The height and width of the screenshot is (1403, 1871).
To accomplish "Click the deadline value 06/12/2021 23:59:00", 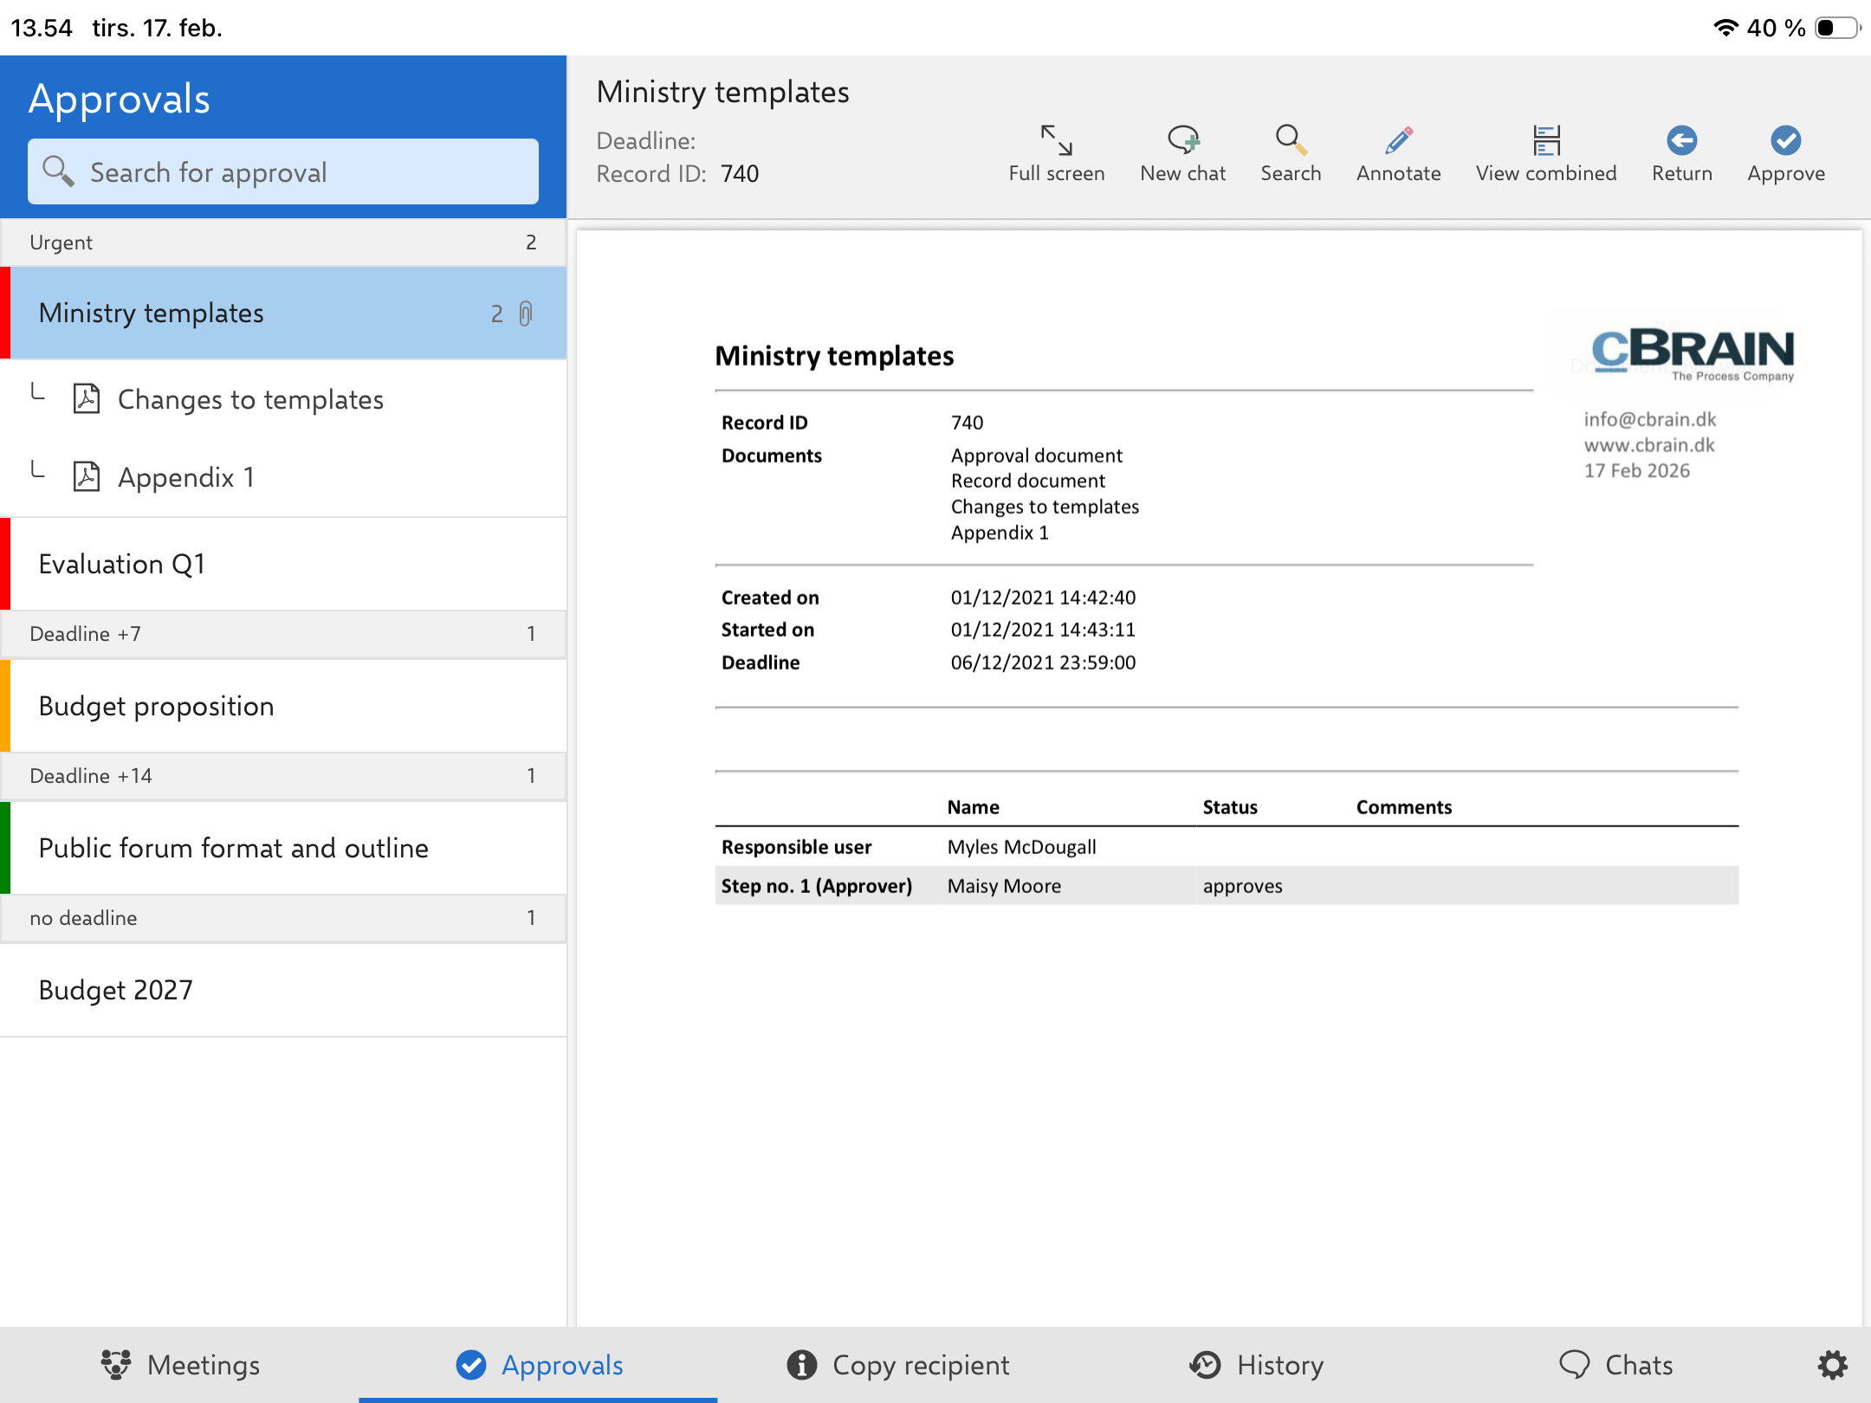I will pyautogui.click(x=1043, y=663).
